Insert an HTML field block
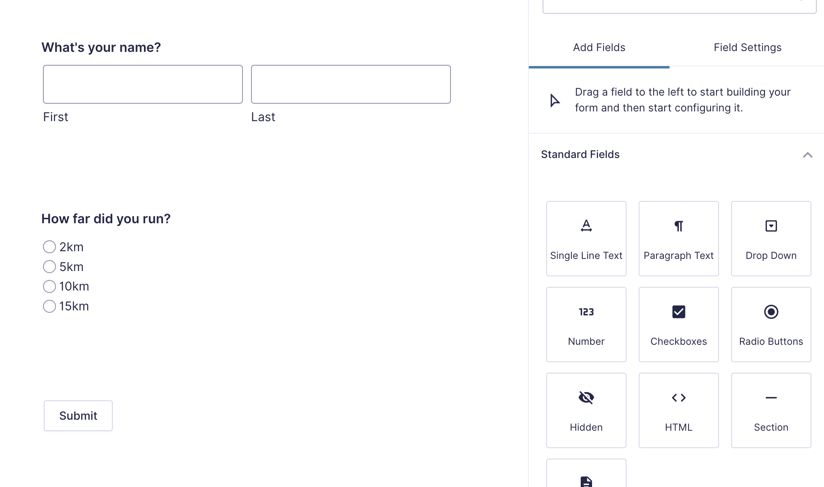824x487 pixels. (x=678, y=410)
